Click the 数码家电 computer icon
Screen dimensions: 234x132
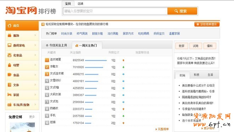coord(10,45)
